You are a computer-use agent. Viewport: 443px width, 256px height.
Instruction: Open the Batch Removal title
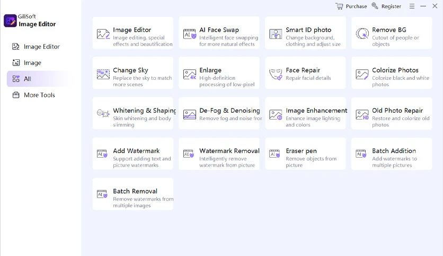pyautogui.click(x=135, y=191)
